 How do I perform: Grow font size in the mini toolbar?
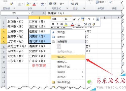click(74, 19)
